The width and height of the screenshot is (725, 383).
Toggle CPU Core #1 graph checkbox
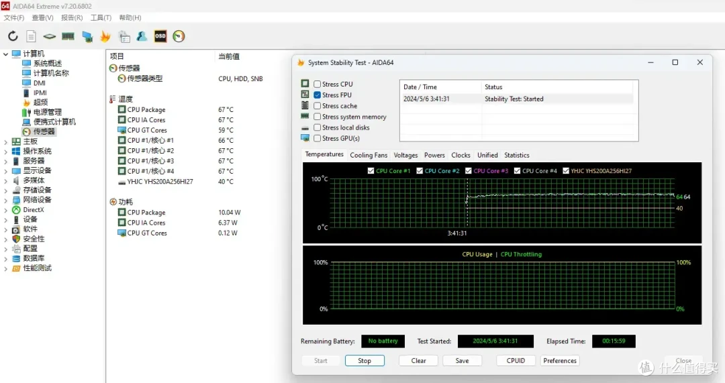pos(371,170)
